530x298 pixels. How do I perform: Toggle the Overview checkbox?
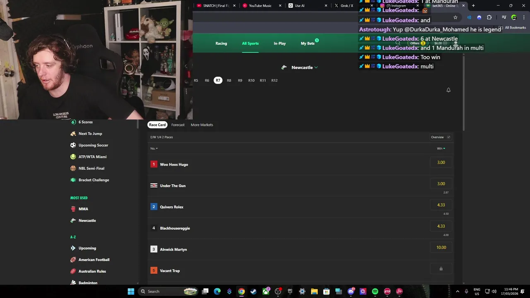pos(448,137)
